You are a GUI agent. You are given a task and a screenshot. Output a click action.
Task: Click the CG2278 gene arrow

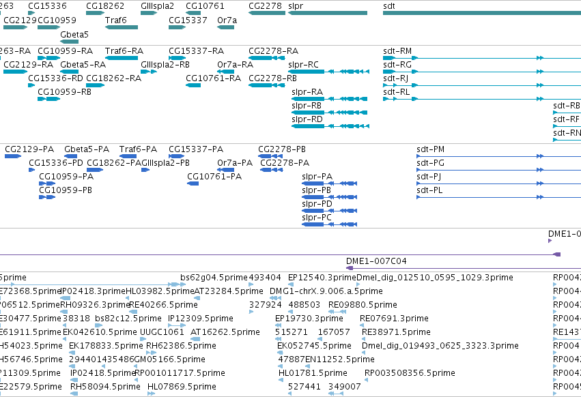point(267,13)
